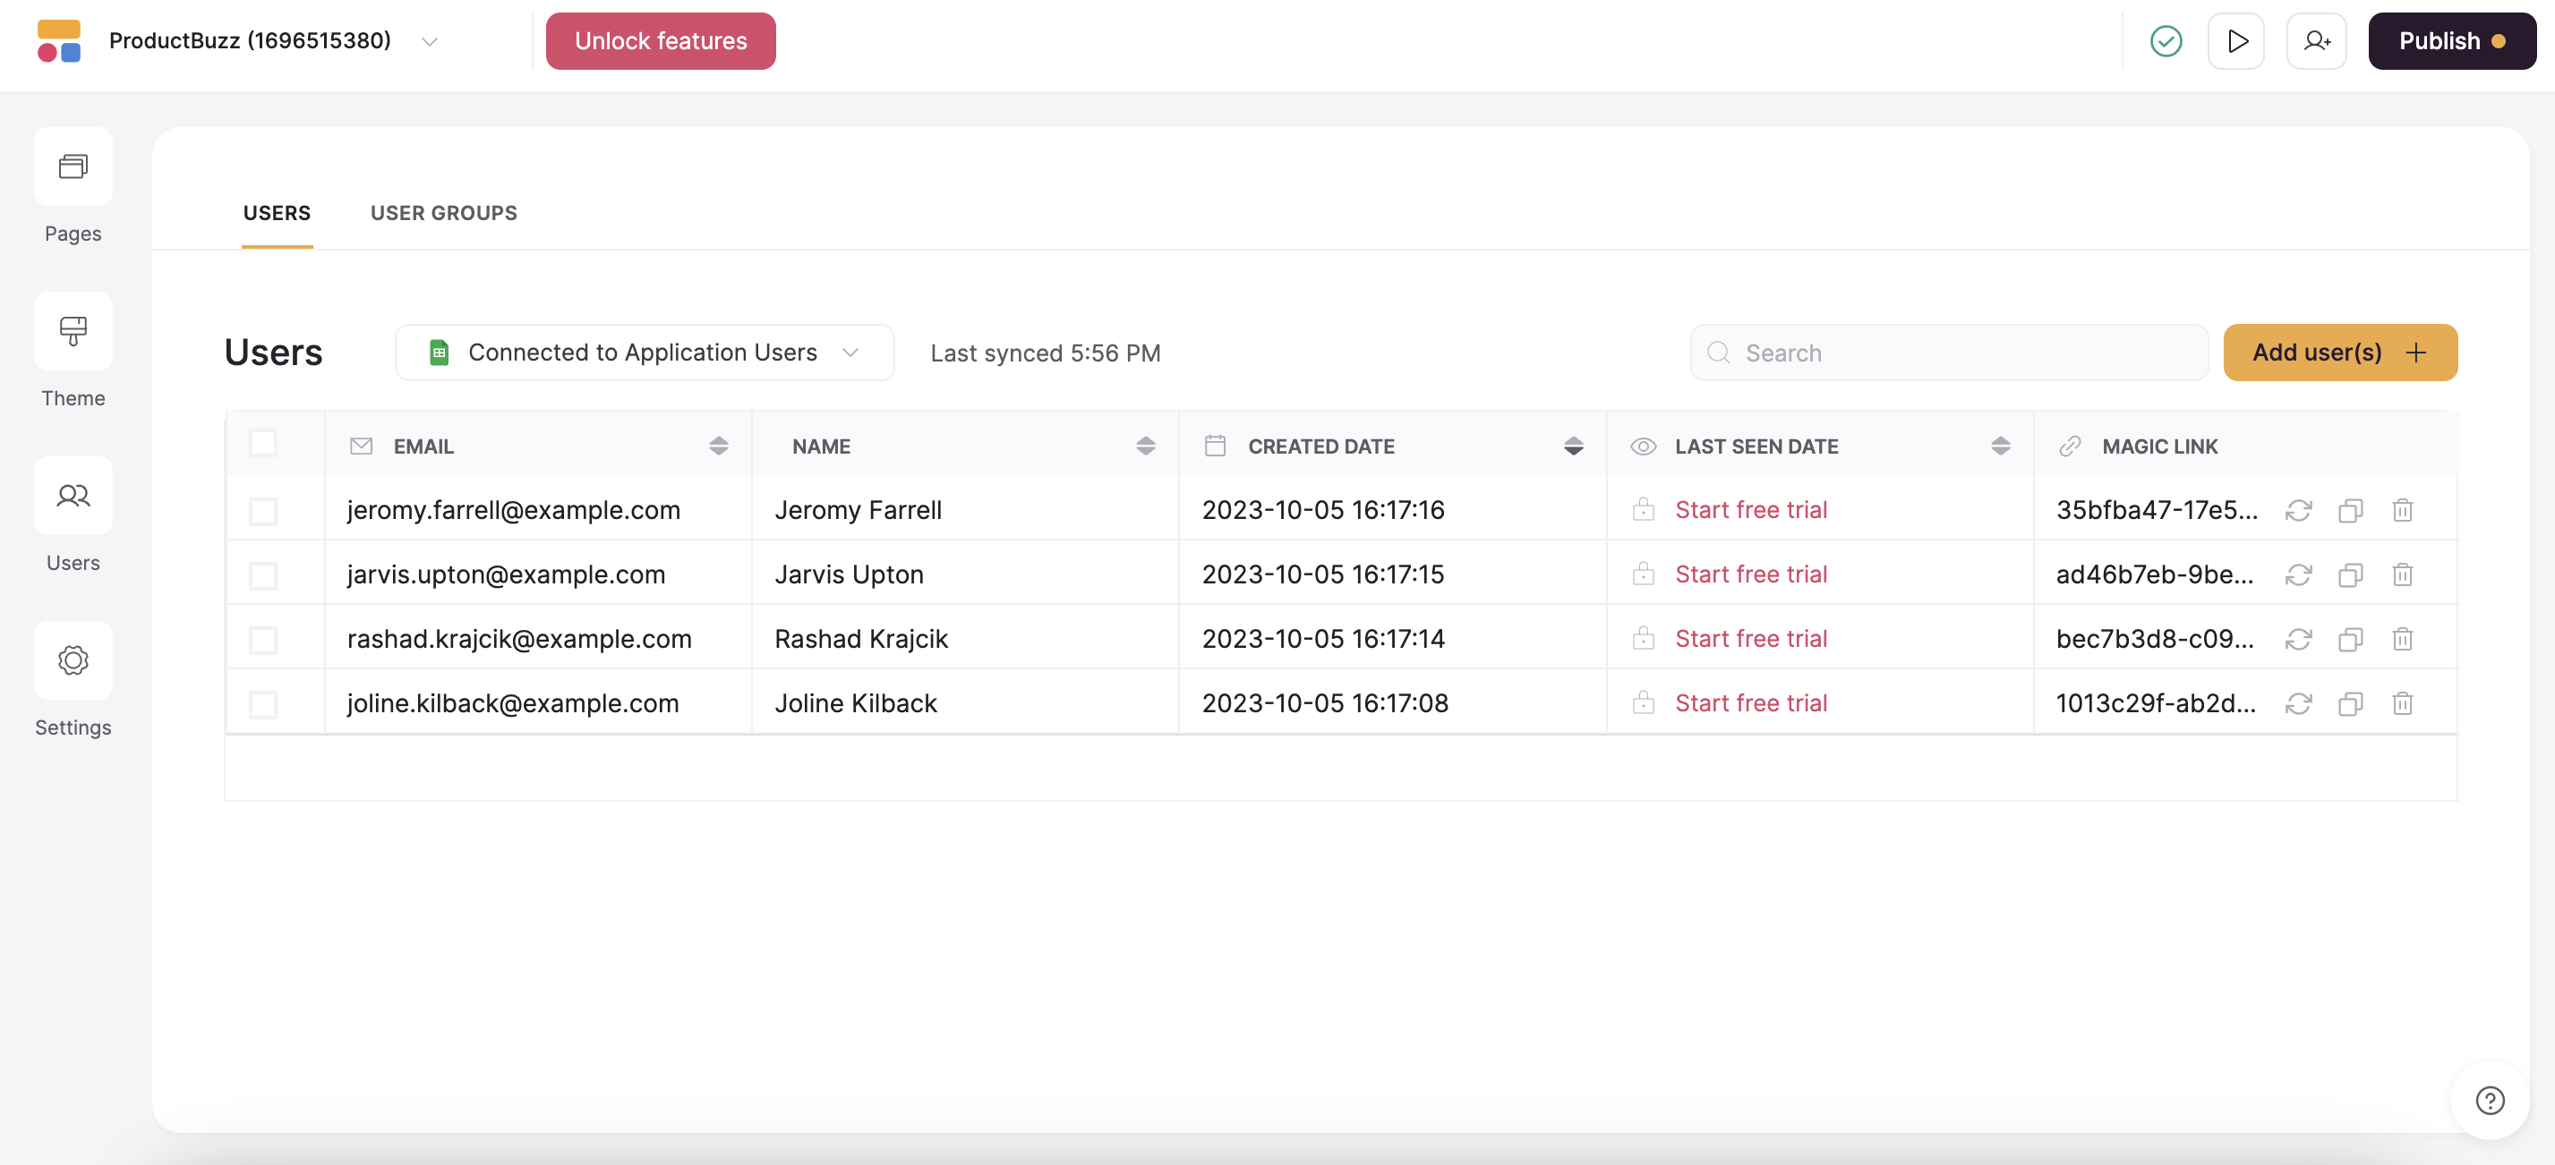Sort the table by Created Date
This screenshot has width=2555, height=1165.
(1572, 446)
